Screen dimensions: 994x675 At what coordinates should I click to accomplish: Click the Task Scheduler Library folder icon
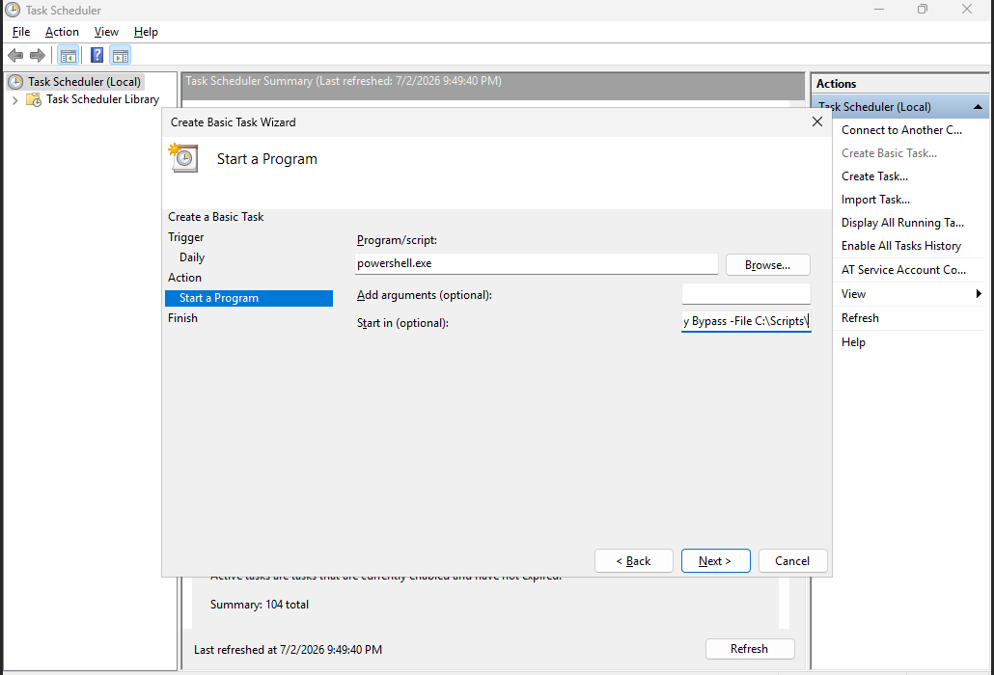coord(34,100)
